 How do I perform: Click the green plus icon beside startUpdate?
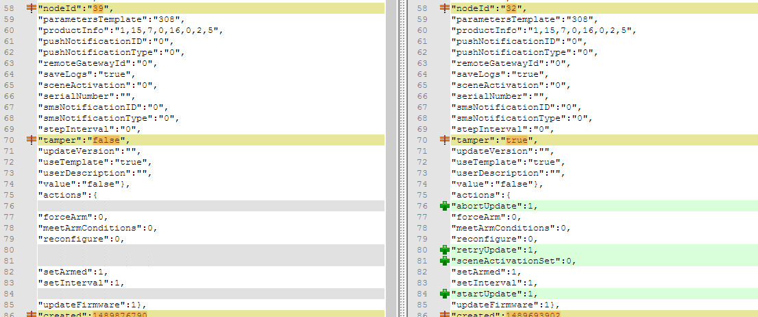coord(445,294)
